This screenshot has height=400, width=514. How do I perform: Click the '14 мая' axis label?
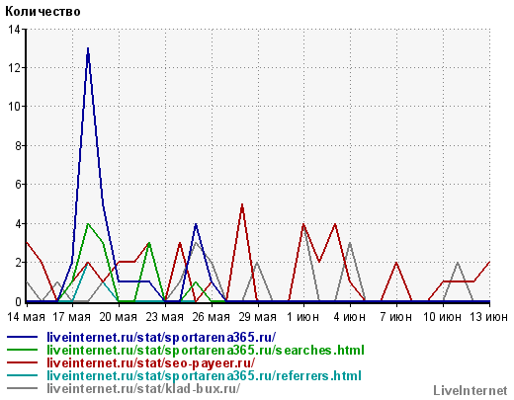[x=26, y=317]
